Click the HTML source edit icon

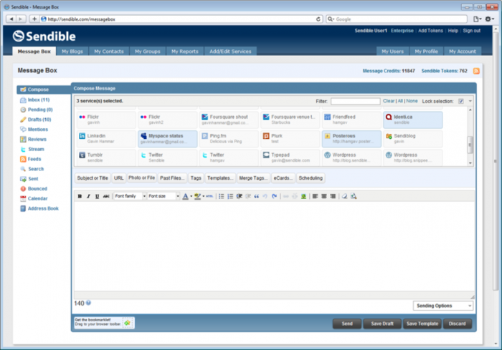pyautogui.click(x=209, y=196)
